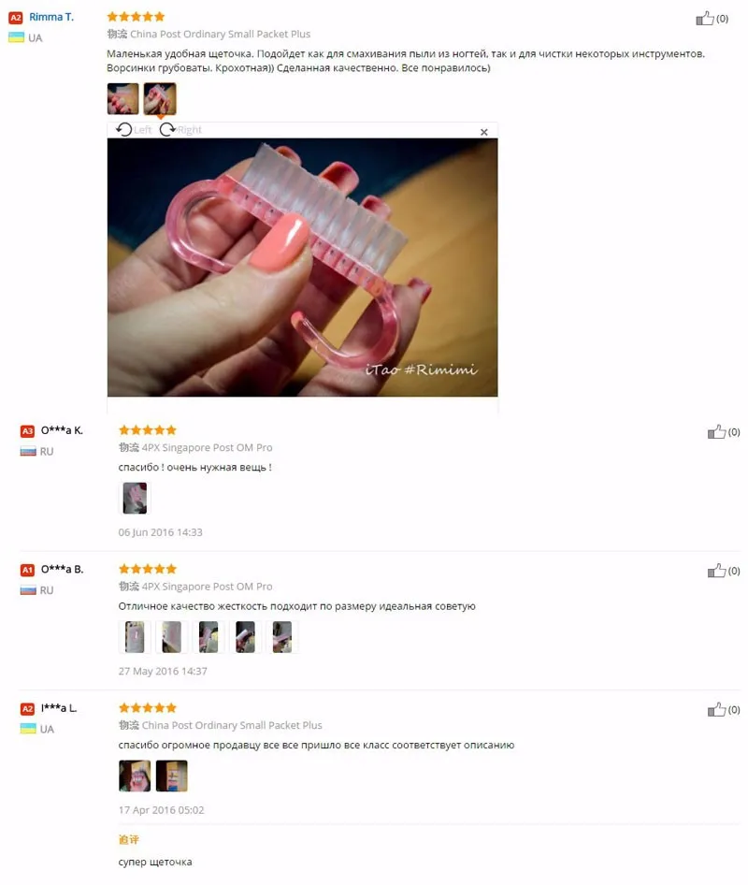Click the A2 badge beside Rimma T.
748x885 pixels.
(x=16, y=18)
